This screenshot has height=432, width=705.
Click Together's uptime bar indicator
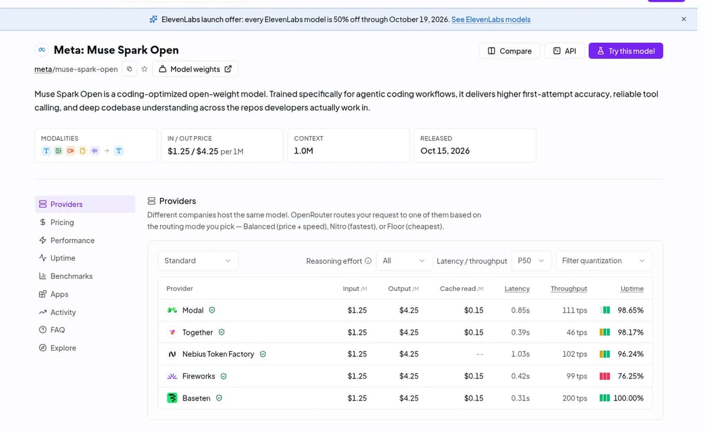pyautogui.click(x=605, y=332)
